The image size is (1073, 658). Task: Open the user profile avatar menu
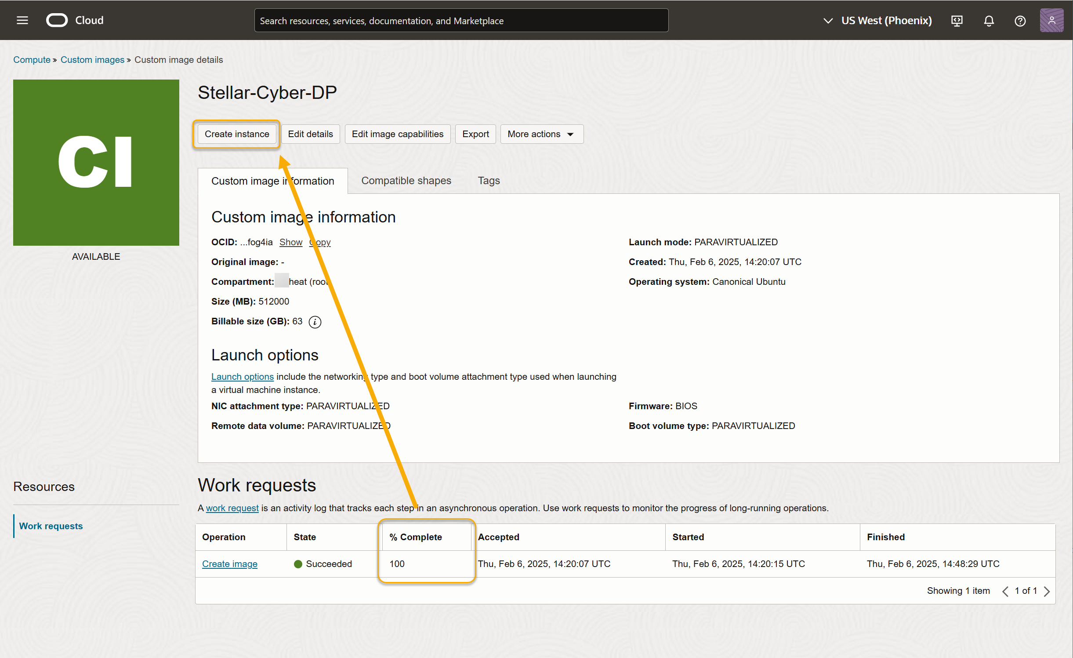[x=1051, y=20]
